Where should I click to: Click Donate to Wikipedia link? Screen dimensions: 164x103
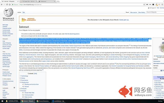click(x=8, y=34)
